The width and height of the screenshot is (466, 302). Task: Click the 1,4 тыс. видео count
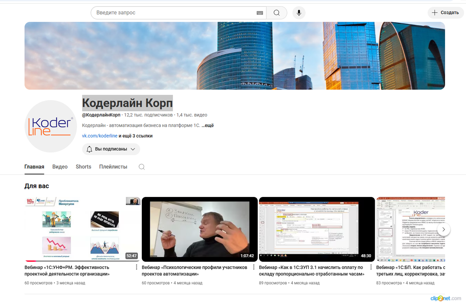[x=192, y=115]
